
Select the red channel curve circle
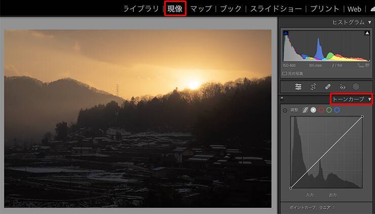point(321,110)
